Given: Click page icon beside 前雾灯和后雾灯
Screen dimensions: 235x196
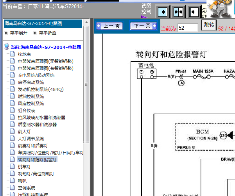Looking at the screenshot, I should coord(13,145).
